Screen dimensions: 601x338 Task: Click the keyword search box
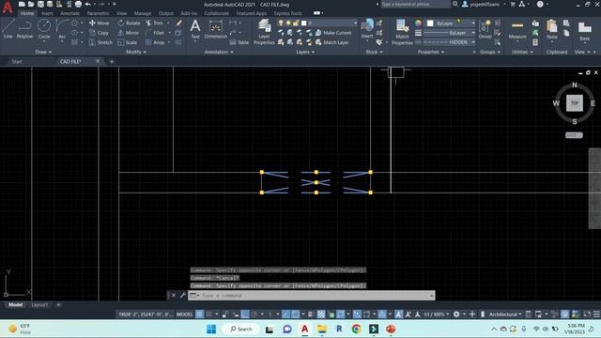click(x=415, y=4)
